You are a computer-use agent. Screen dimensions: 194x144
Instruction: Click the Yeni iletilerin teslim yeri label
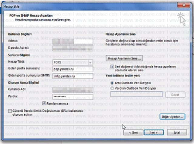[x=123, y=76]
